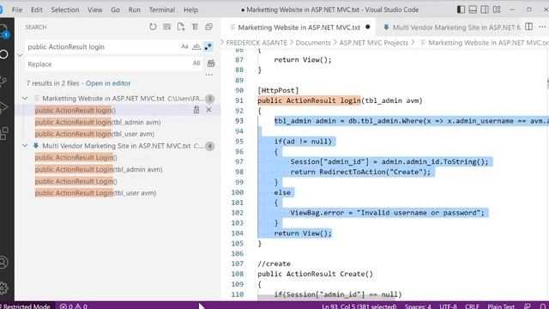Open problems errors and warnings indicator

73,306
